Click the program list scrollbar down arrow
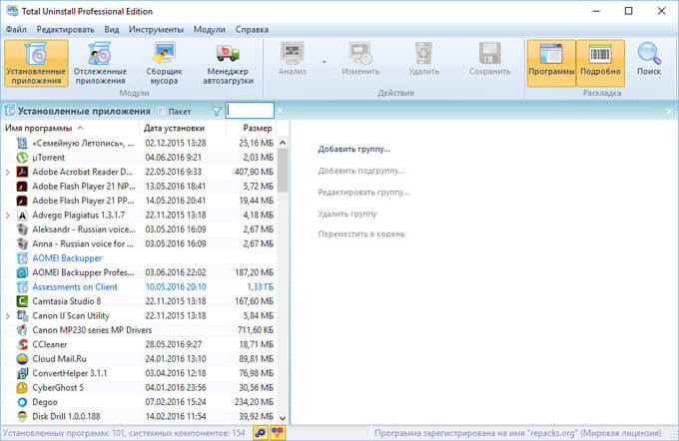 click(x=283, y=418)
